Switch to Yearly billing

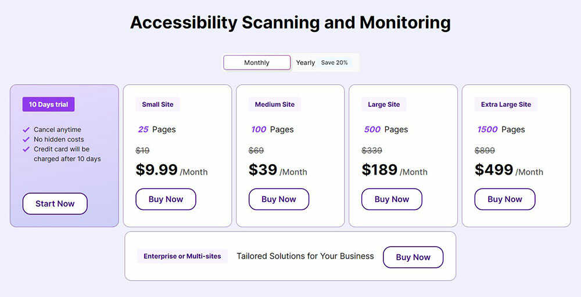305,63
